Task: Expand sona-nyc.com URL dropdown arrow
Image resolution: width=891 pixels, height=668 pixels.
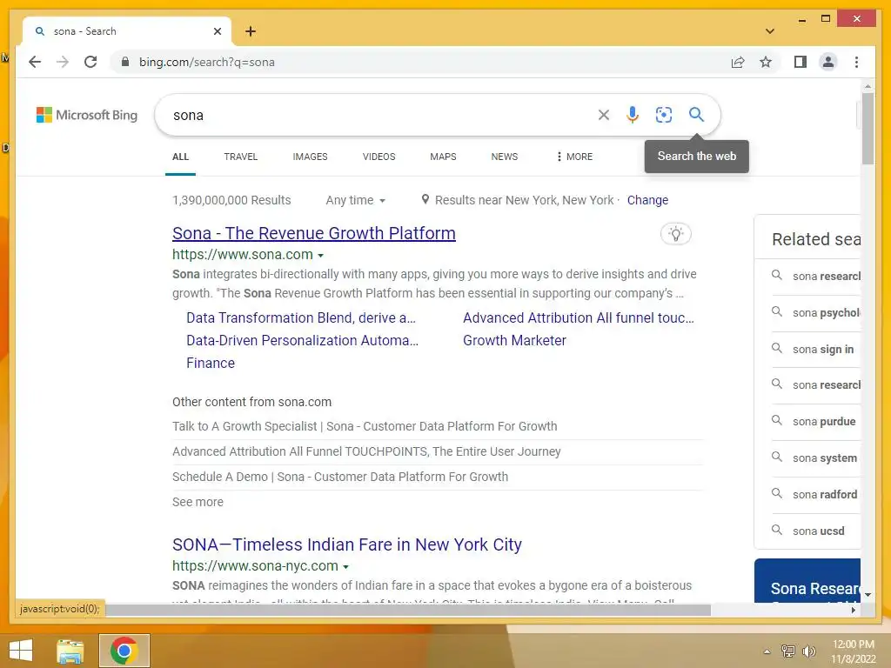Action: [x=345, y=567]
